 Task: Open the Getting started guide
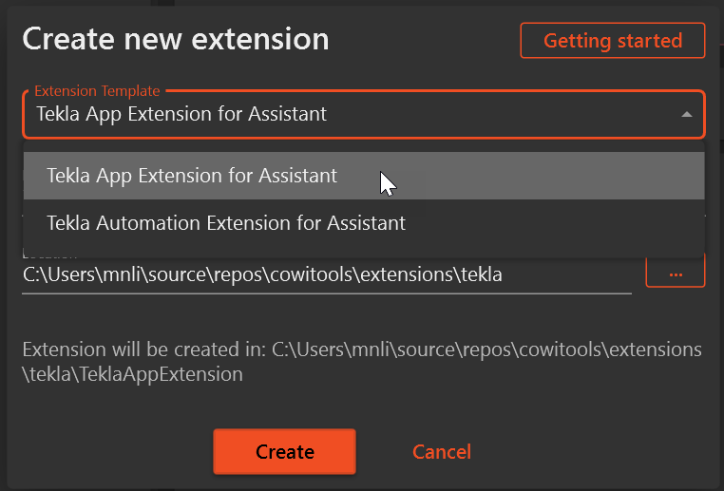[613, 41]
